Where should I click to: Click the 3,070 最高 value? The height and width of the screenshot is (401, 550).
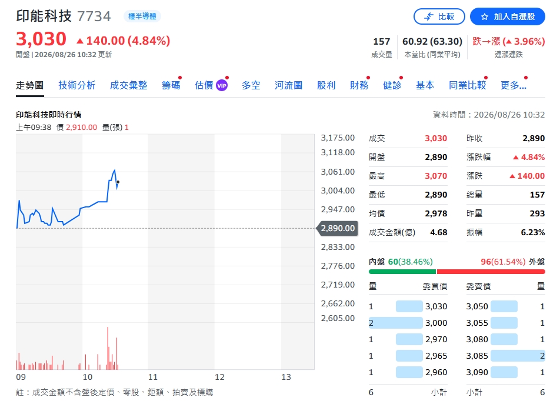pos(436,176)
